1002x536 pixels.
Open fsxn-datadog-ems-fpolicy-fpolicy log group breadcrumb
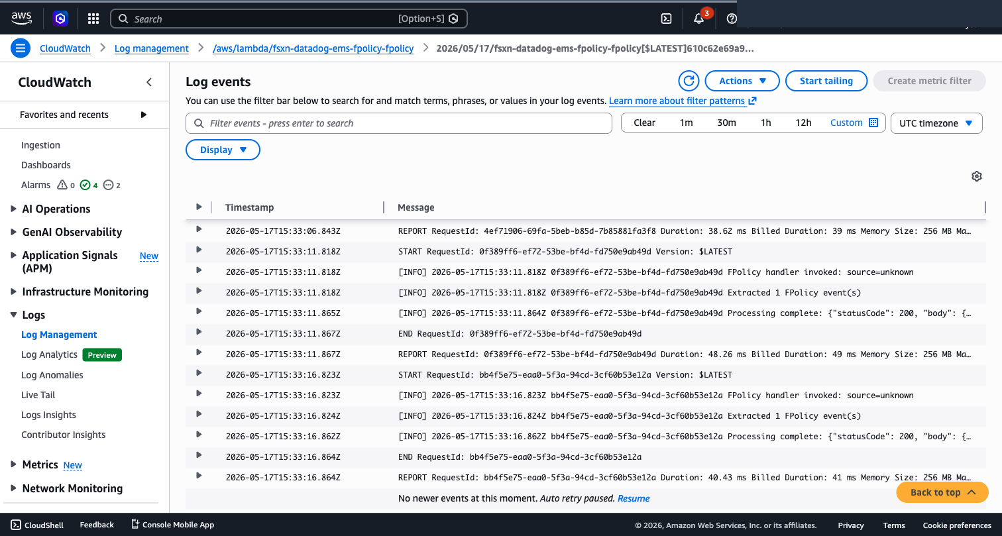click(313, 48)
